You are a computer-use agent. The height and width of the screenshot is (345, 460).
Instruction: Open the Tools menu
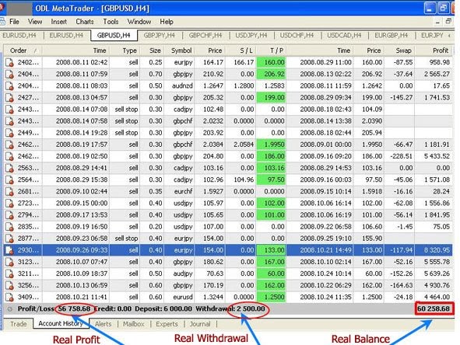[111, 22]
